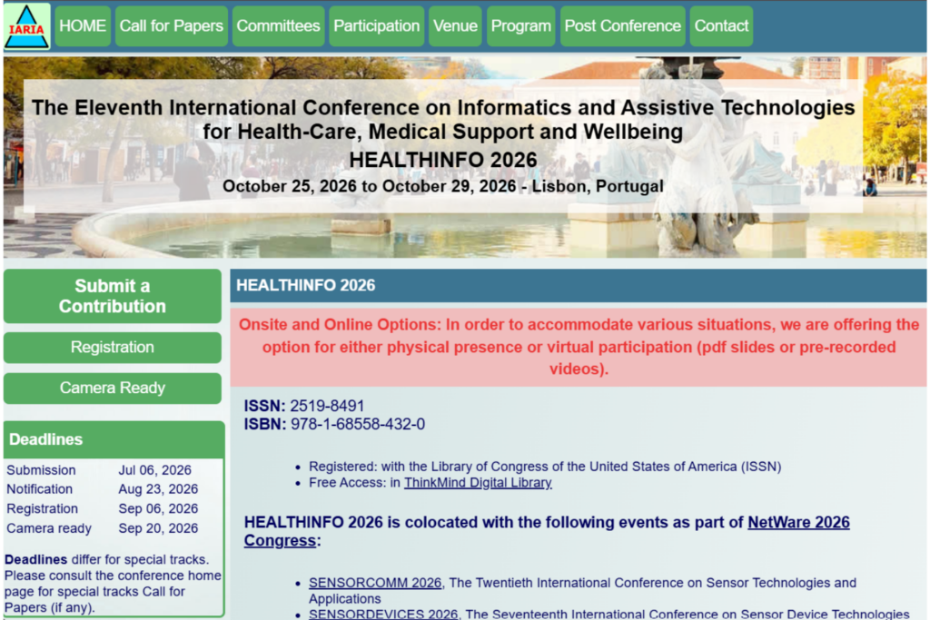
Task: Click the IARIA logo icon
Action: [26, 26]
